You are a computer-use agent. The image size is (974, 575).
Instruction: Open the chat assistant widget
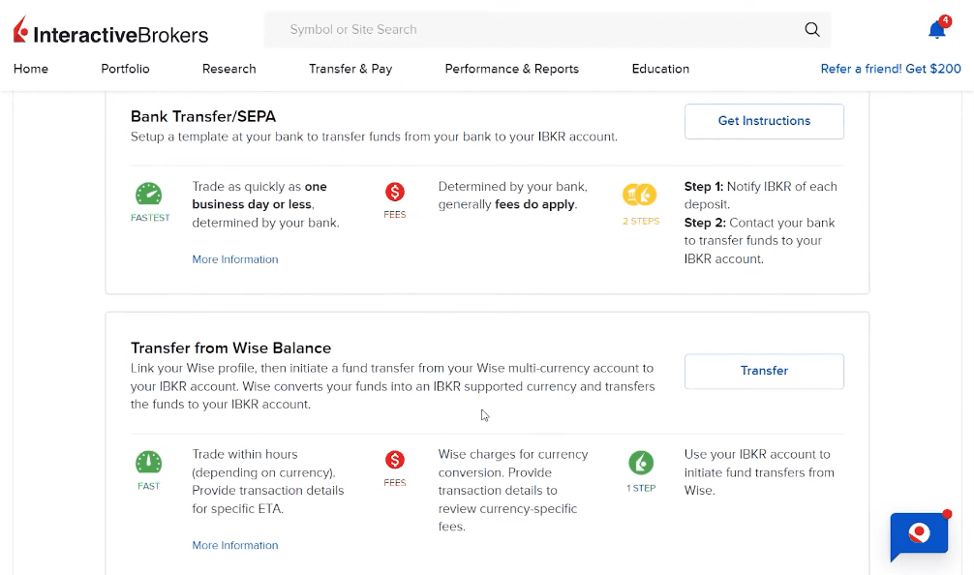pos(919,535)
